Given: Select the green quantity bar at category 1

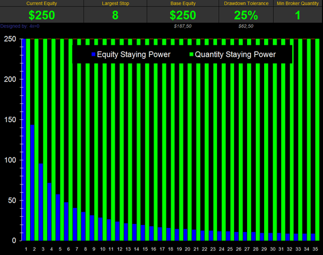Looking at the screenshot, I should click(x=28, y=140).
